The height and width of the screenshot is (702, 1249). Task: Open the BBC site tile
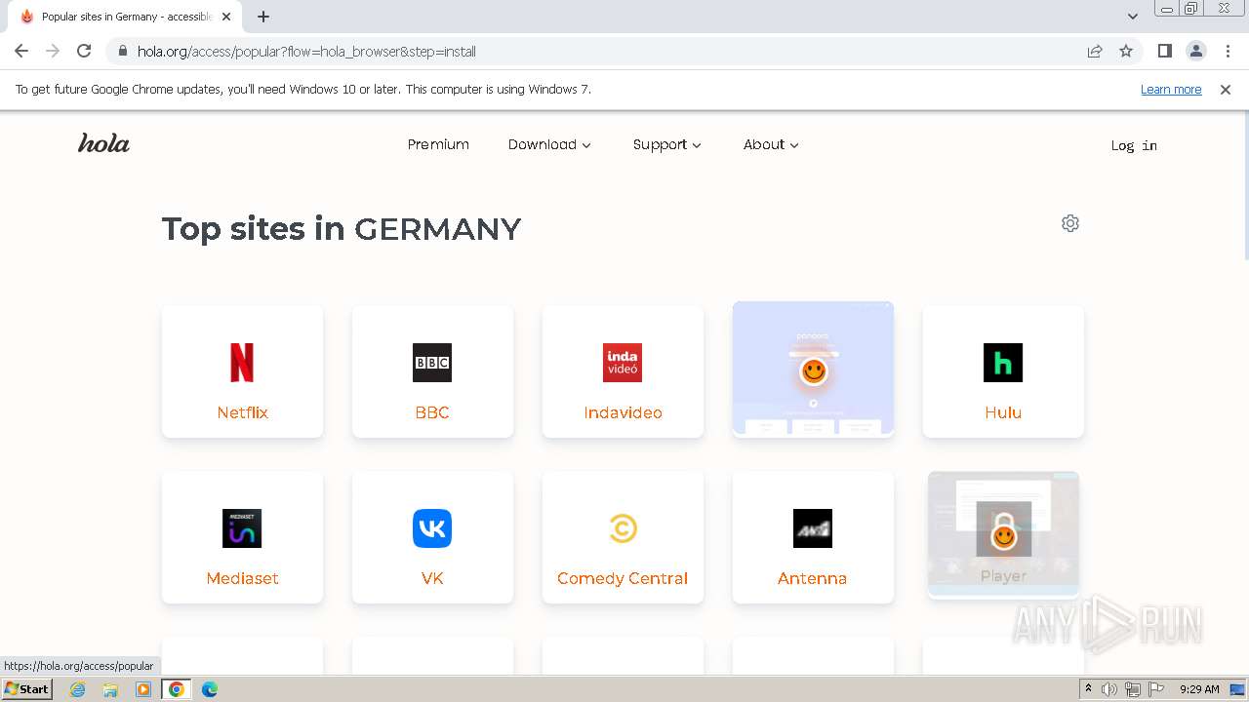pyautogui.click(x=432, y=371)
